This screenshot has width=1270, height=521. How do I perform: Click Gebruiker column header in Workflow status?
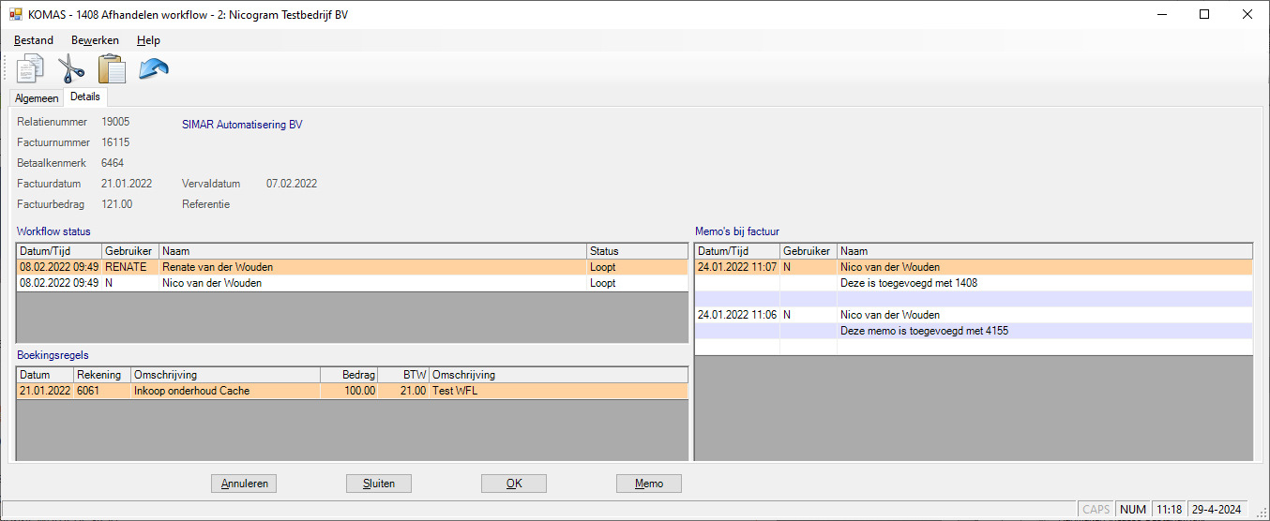[129, 251]
